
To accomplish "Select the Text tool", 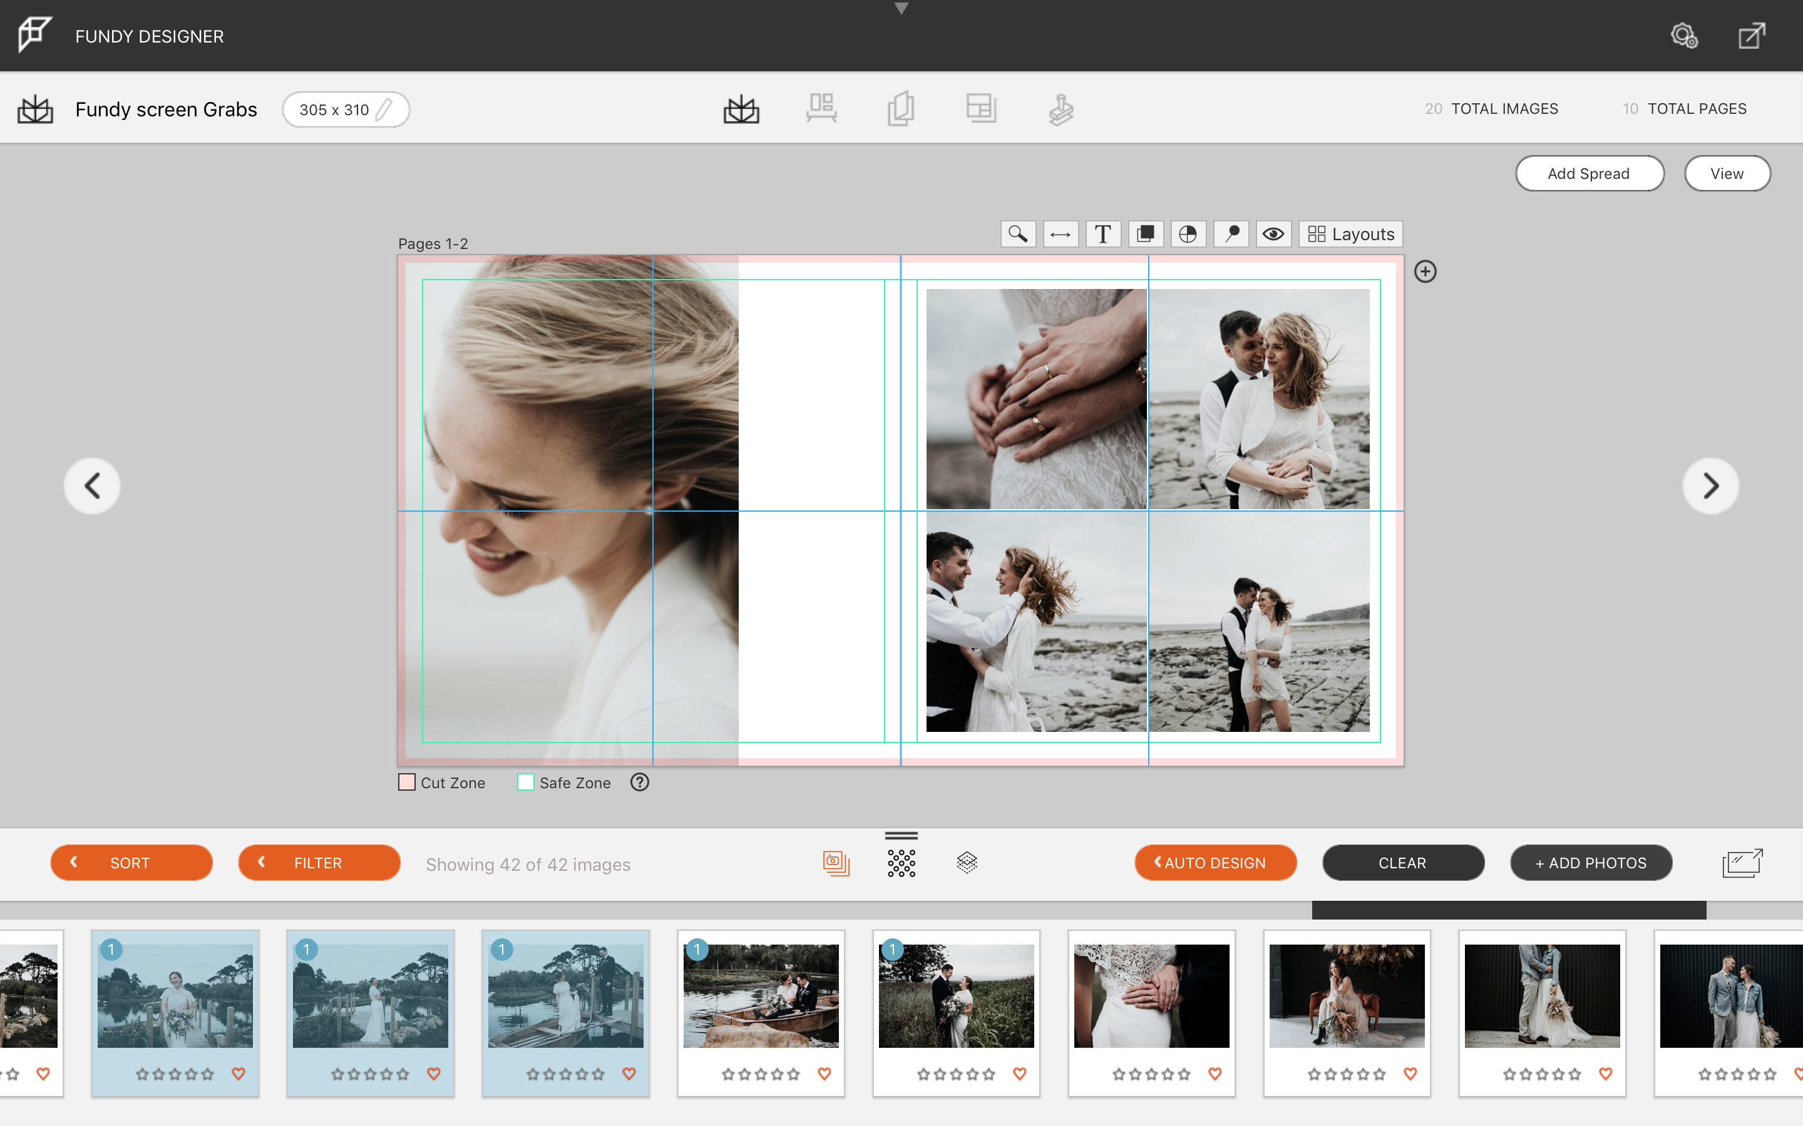I will tap(1102, 234).
